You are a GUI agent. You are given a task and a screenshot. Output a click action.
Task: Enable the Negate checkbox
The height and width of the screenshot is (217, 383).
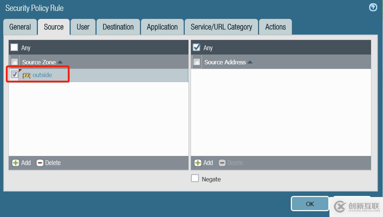(x=195, y=178)
